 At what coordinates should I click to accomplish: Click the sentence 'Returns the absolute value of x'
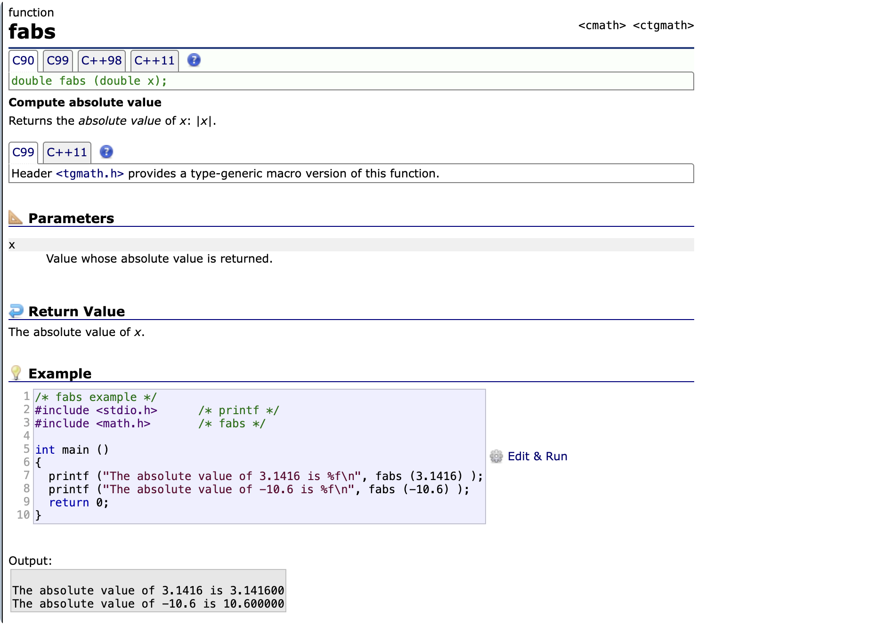coord(112,121)
